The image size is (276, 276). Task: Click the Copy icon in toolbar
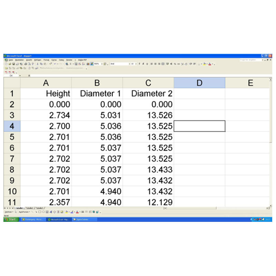pos(41,64)
